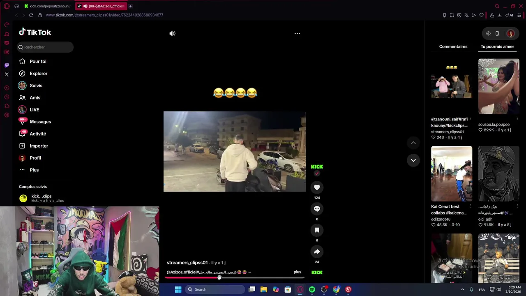
Task: Open a new browser tab
Action: (130, 6)
